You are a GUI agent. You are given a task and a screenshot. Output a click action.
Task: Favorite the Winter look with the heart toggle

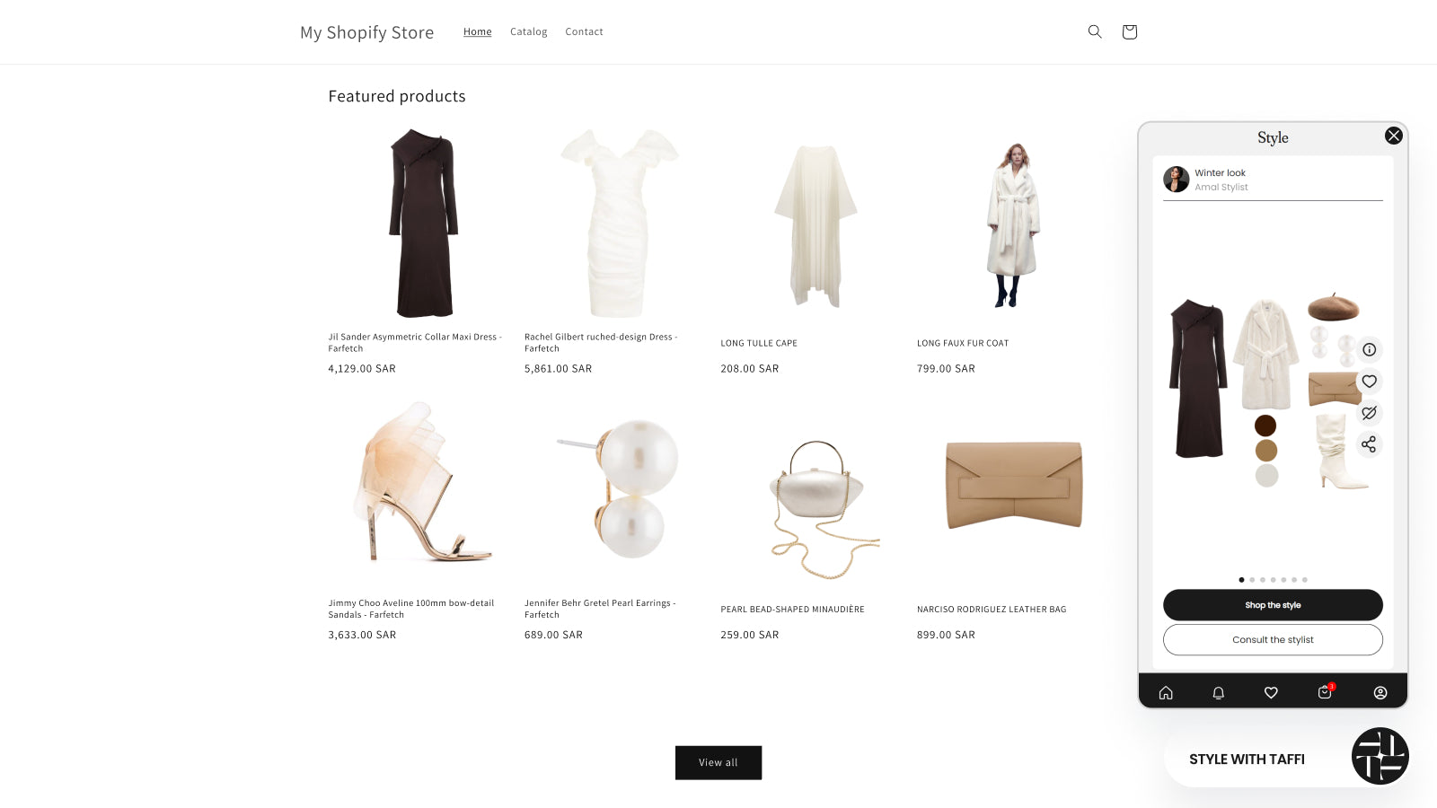click(1369, 381)
